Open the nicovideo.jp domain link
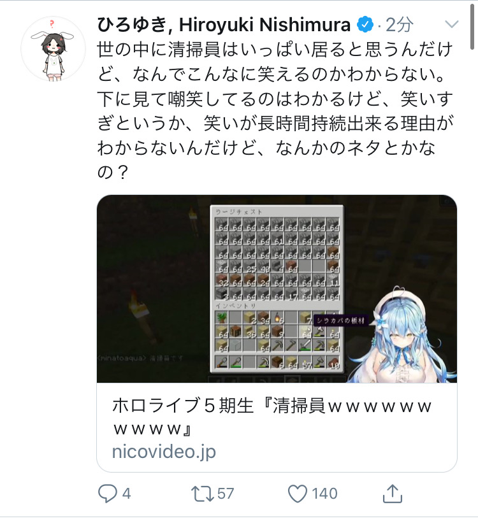The width and height of the screenshot is (478, 521). click(164, 452)
